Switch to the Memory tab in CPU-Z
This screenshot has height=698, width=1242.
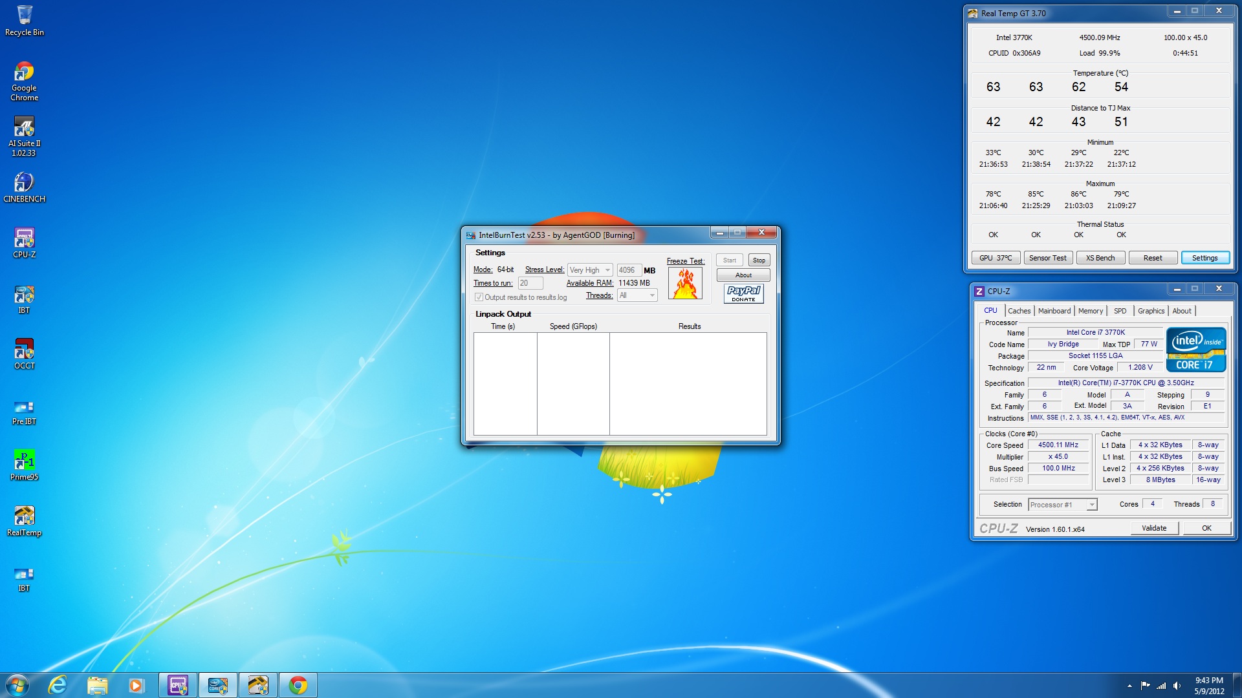(1090, 311)
